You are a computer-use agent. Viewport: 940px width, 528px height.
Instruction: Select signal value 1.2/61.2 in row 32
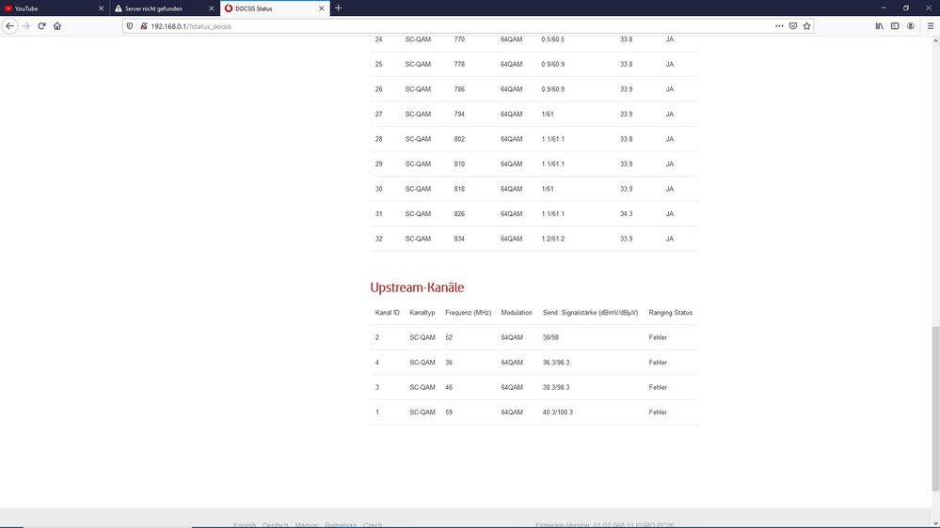552,239
